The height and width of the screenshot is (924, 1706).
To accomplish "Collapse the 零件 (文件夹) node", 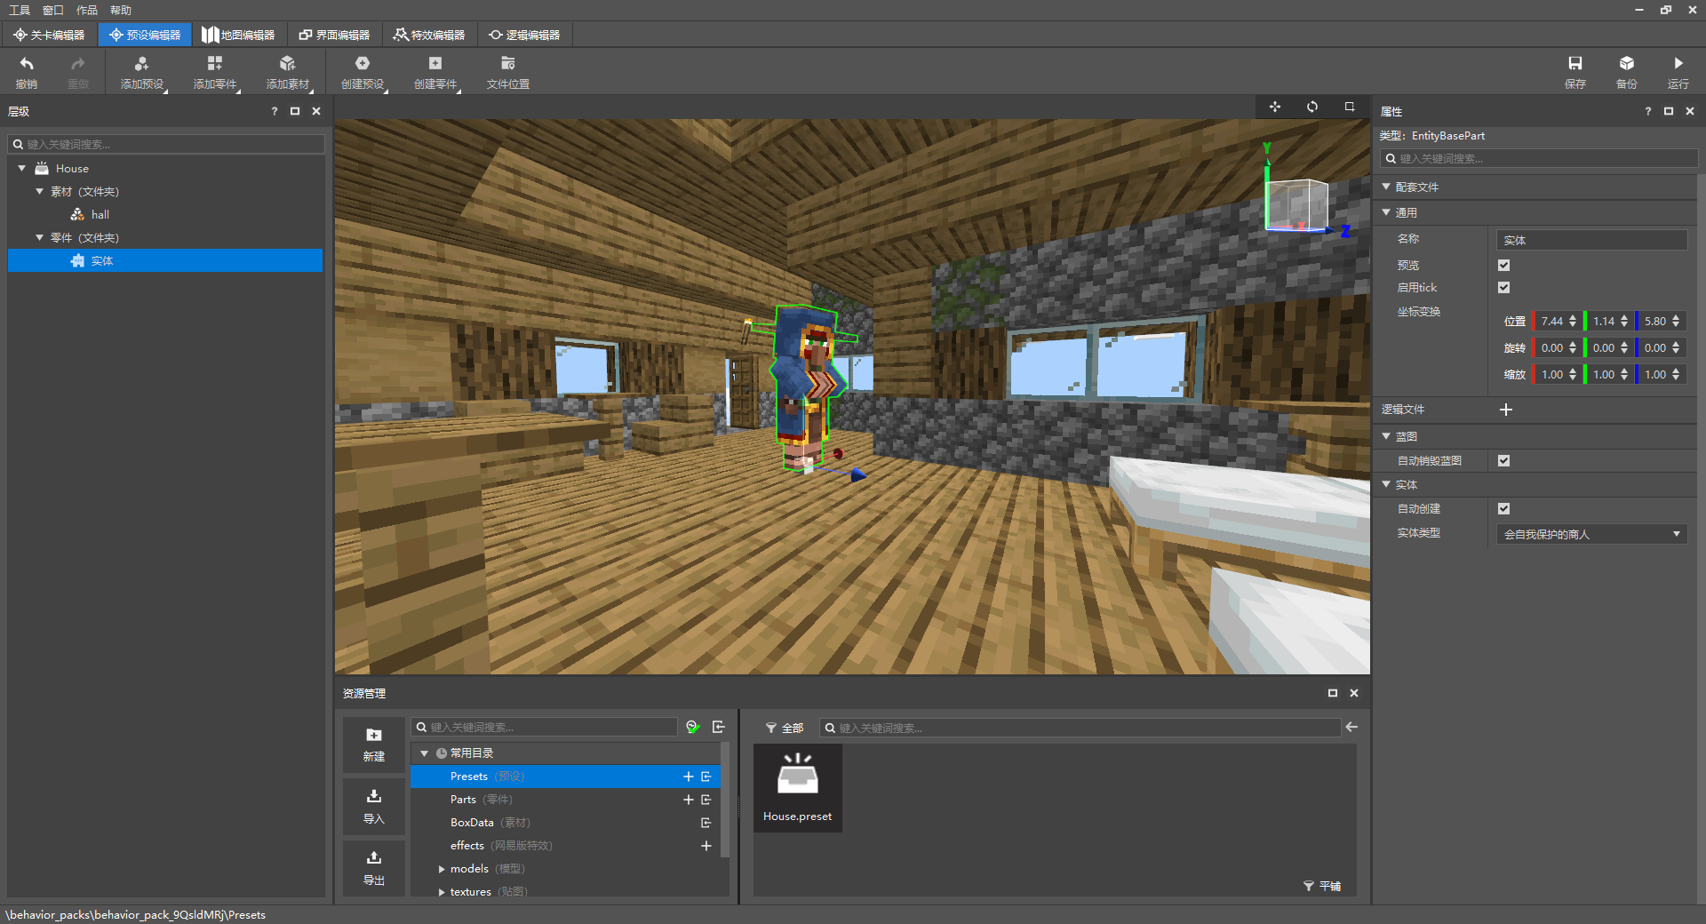I will 39,237.
